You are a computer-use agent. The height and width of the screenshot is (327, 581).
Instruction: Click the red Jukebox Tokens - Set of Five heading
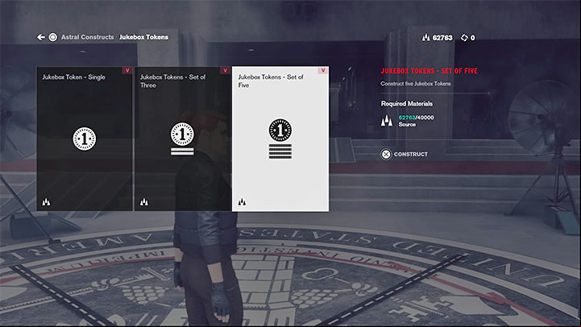429,71
